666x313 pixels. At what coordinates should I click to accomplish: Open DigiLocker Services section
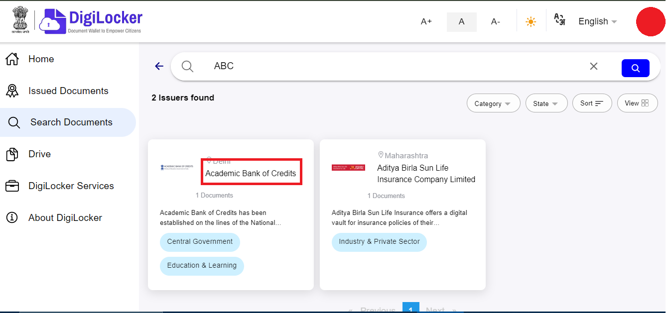(x=71, y=186)
